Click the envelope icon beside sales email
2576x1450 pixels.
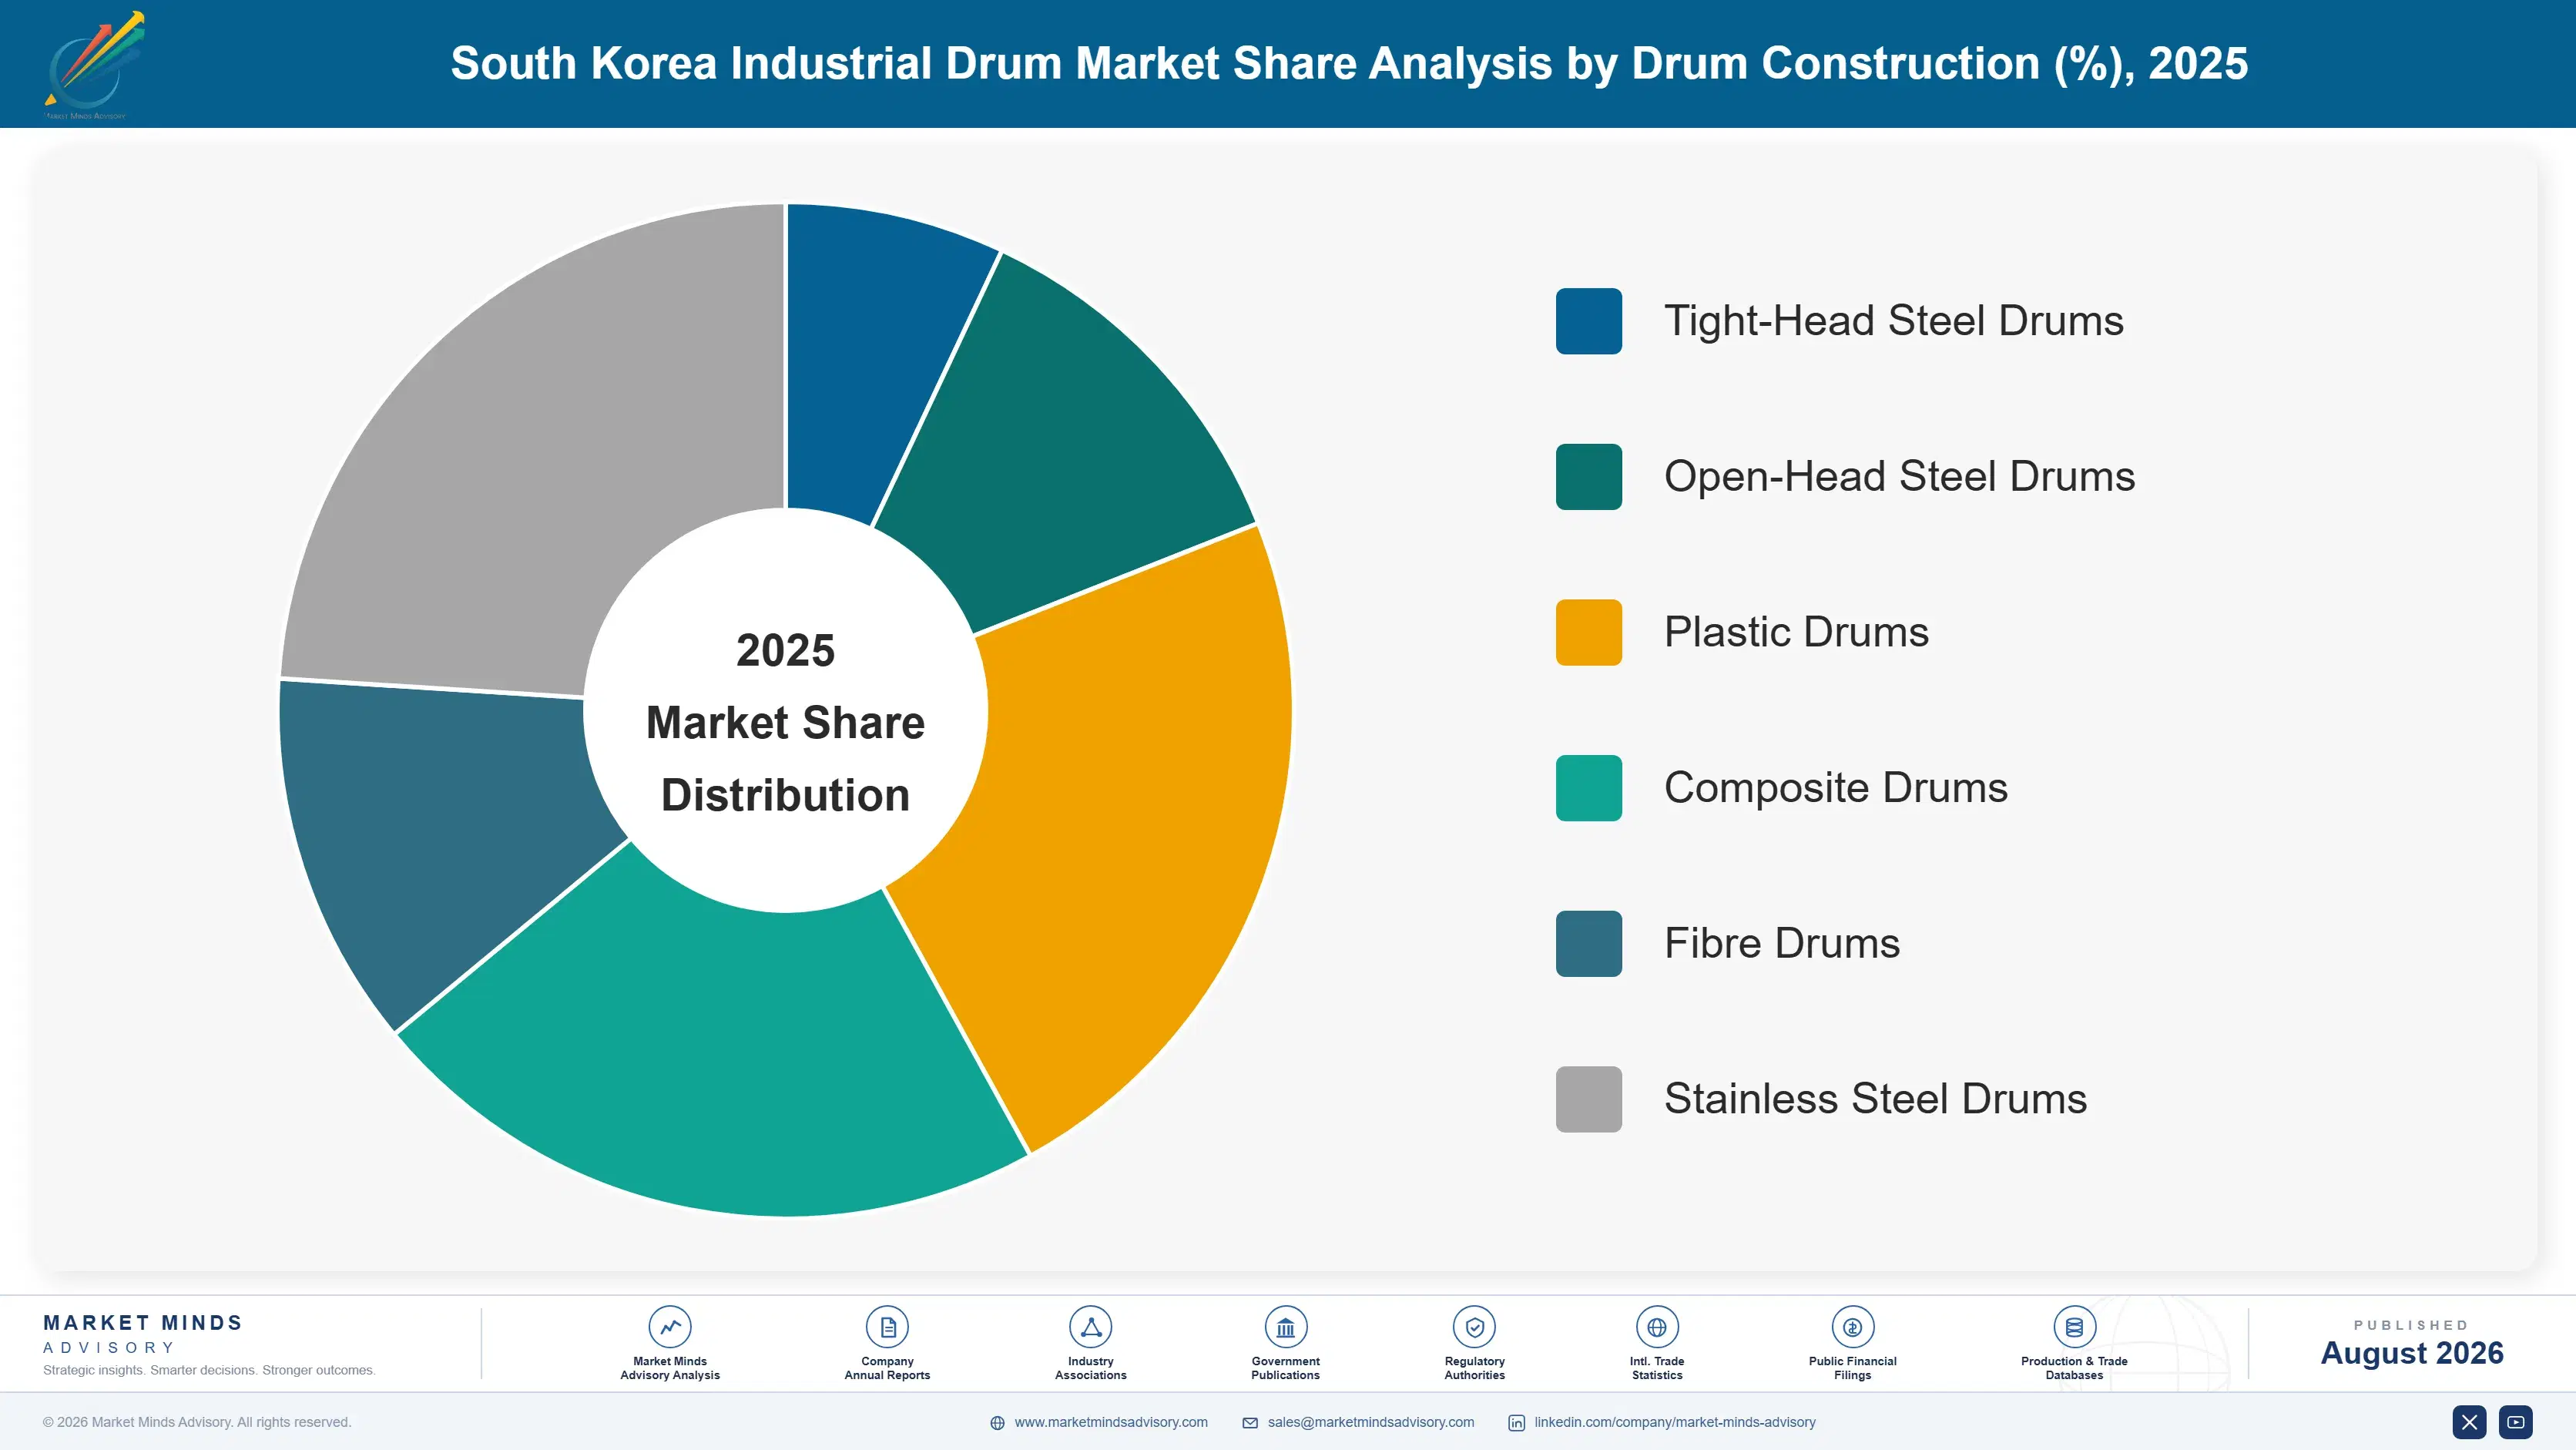click(1250, 1423)
